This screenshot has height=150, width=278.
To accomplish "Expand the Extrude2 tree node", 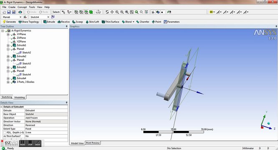I will coord(8,56).
